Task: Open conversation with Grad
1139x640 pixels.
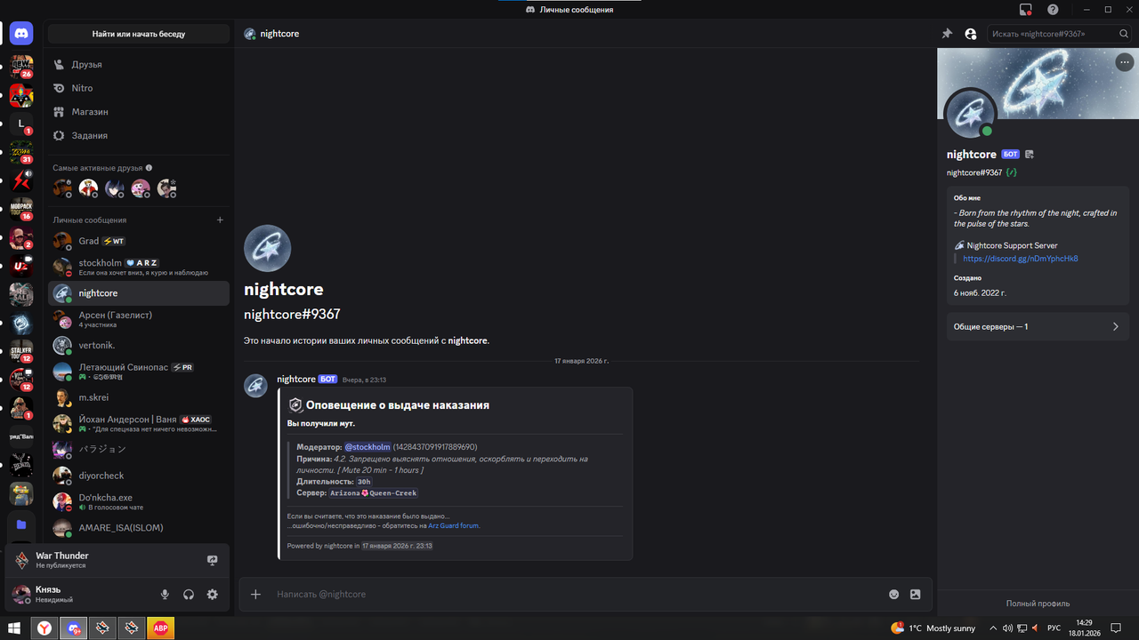Action: pos(138,241)
